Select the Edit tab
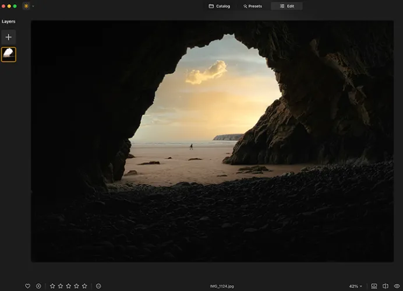The width and height of the screenshot is (403, 291). (x=287, y=6)
